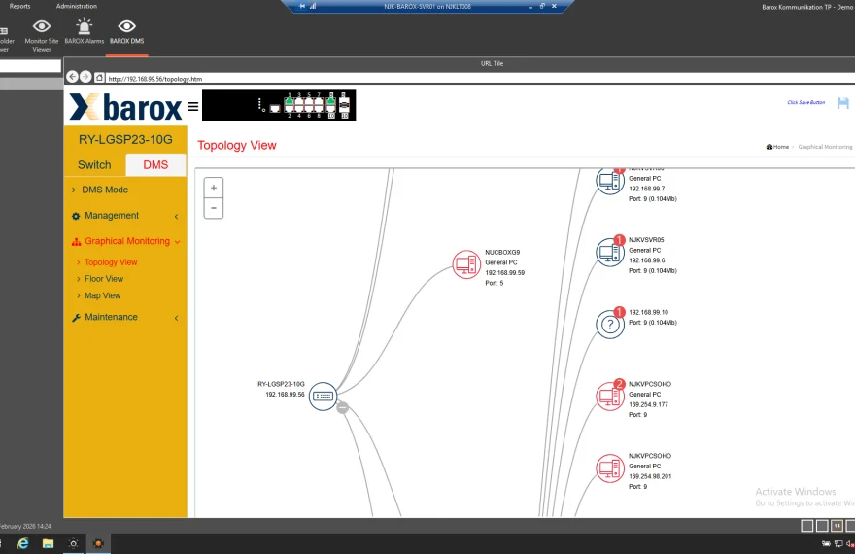This screenshot has width=855, height=554.
Task: Open the Floor View menu item
Action: [104, 279]
